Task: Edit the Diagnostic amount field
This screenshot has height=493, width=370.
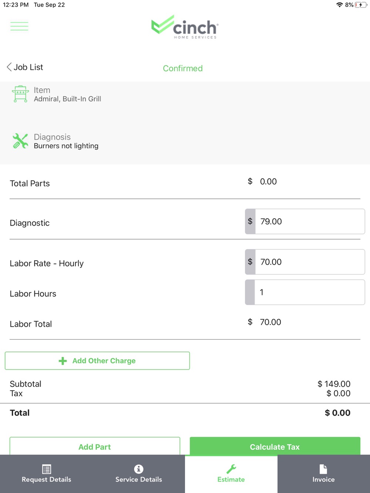Action: pos(309,221)
